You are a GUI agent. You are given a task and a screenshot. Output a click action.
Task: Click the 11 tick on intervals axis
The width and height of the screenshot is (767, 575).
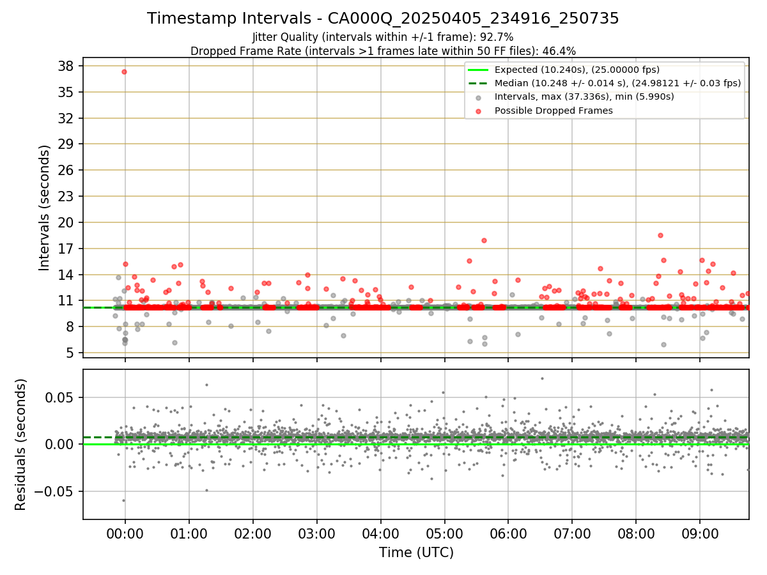click(x=66, y=300)
